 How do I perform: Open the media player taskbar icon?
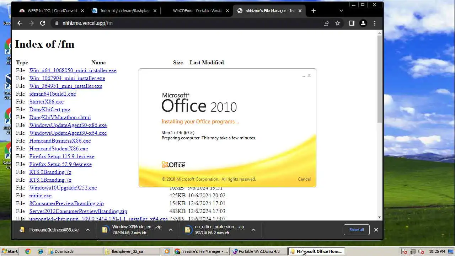[167, 251]
